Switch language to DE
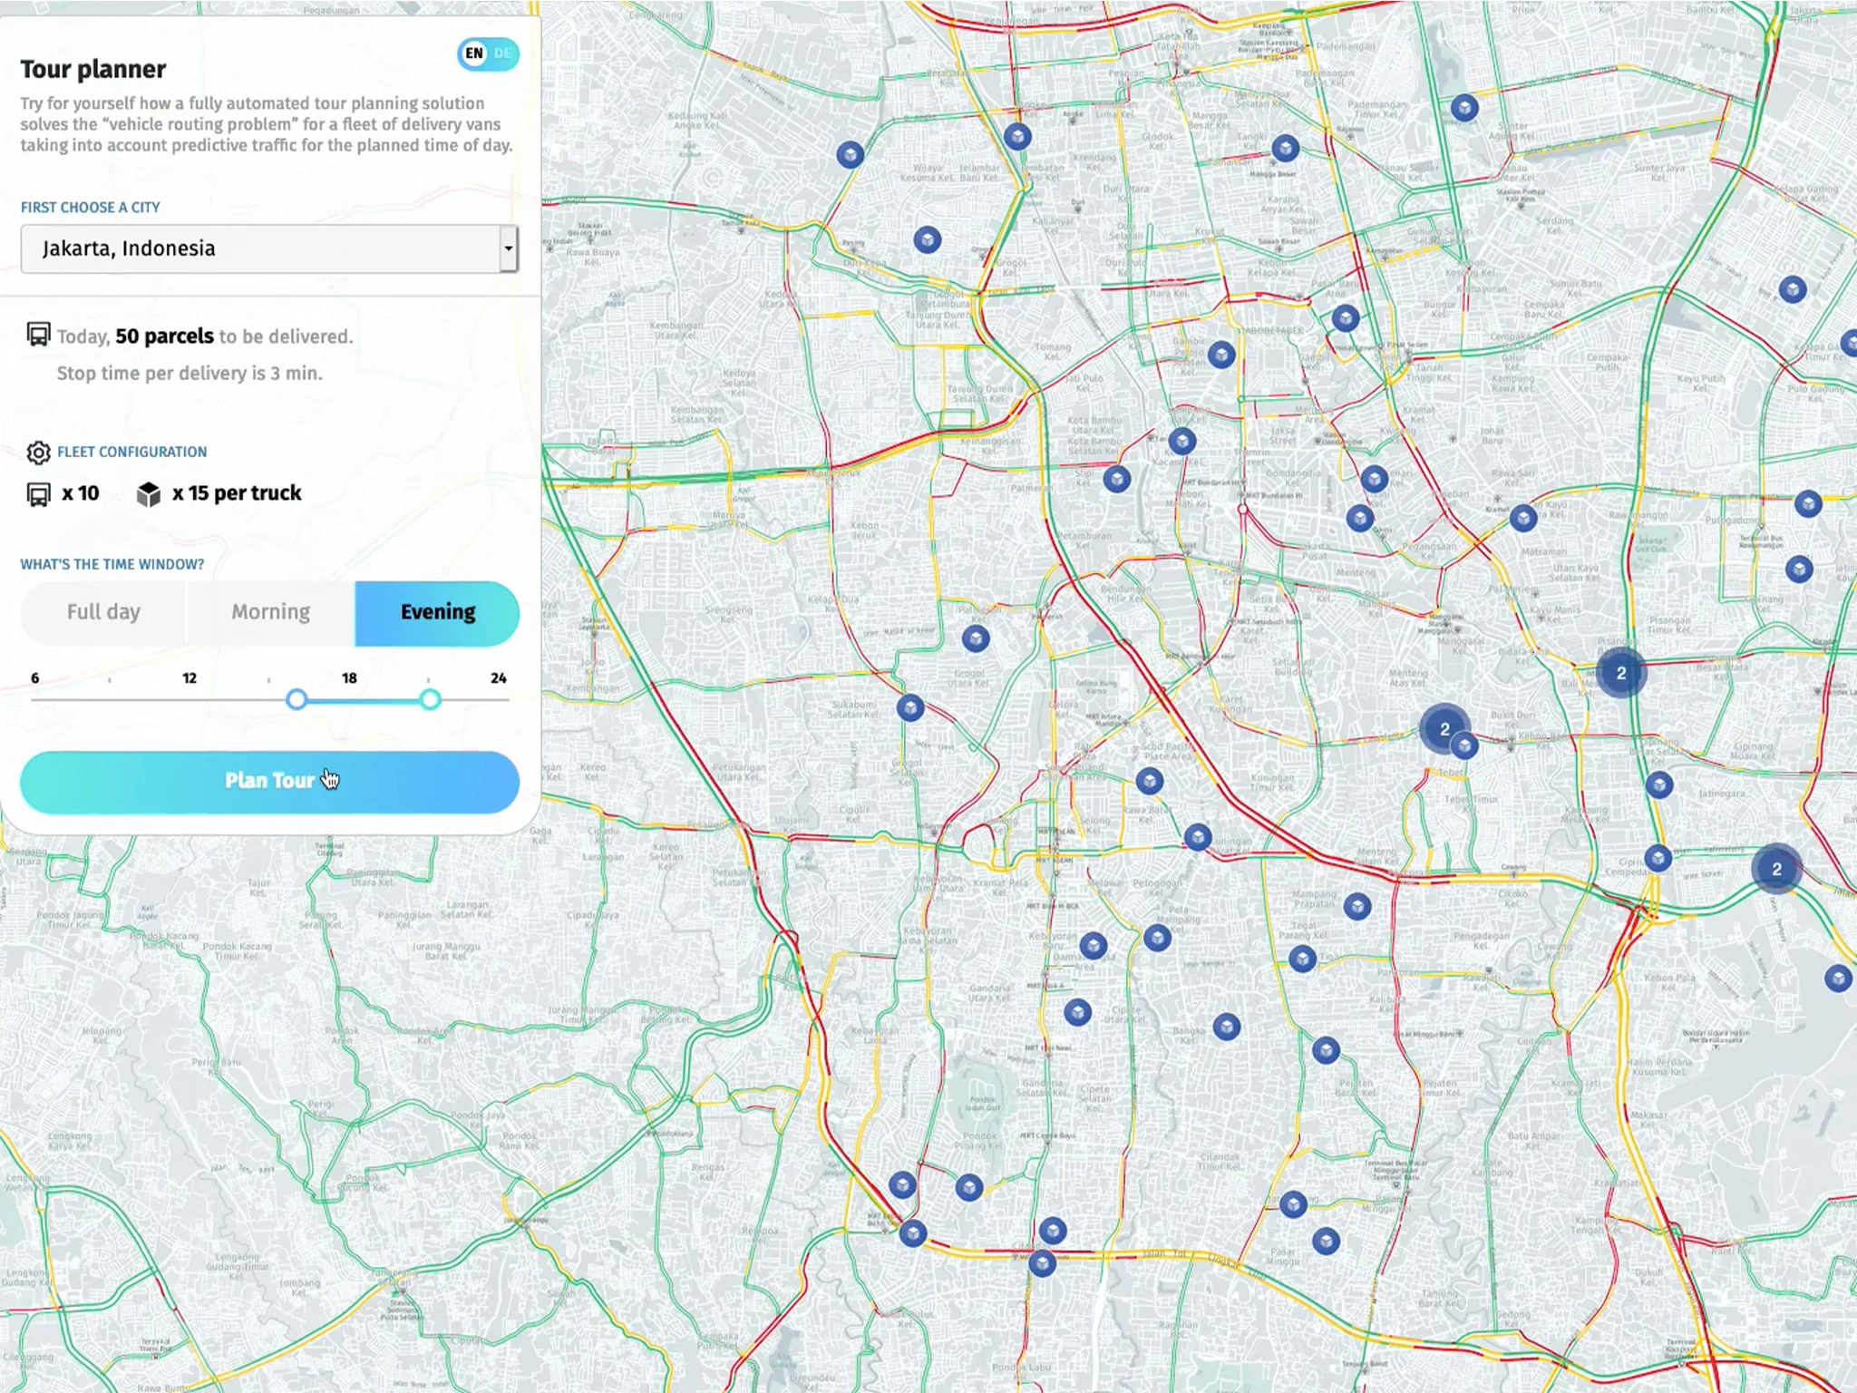 click(501, 54)
